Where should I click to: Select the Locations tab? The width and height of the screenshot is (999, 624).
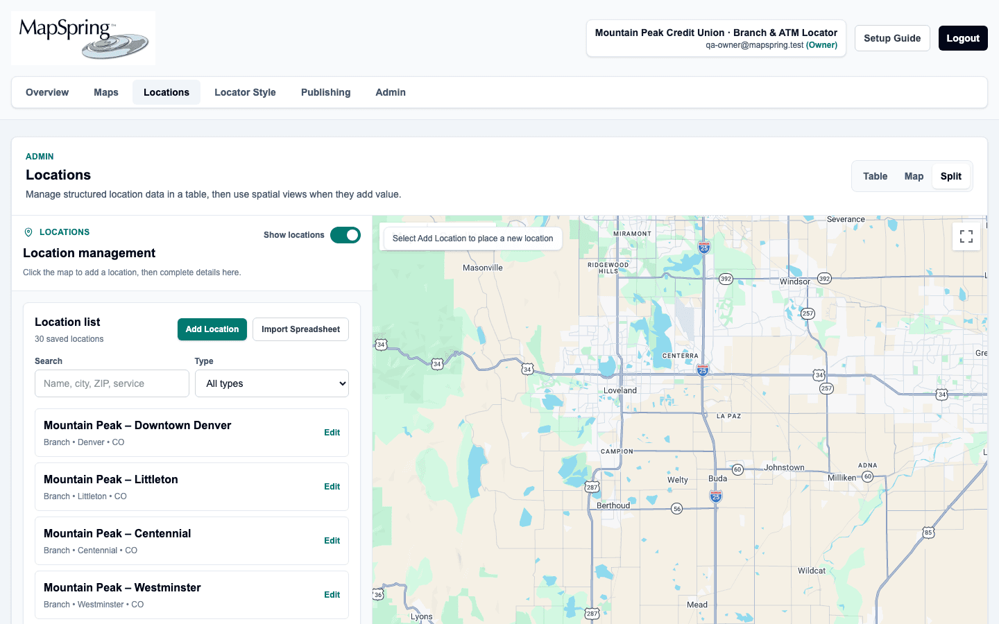pyautogui.click(x=166, y=92)
